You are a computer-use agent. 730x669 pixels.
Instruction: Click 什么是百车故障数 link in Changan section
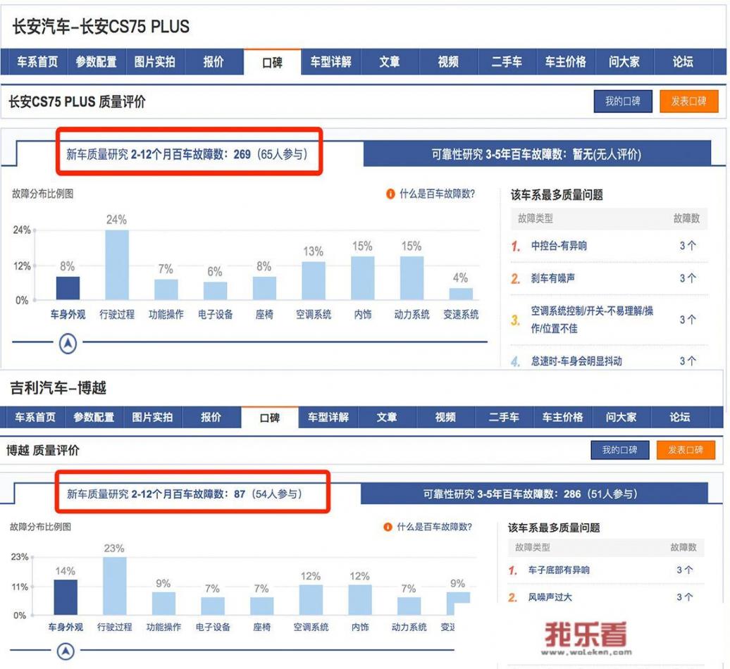click(437, 194)
